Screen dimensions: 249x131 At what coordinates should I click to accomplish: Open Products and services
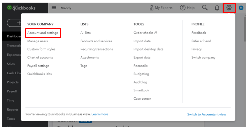(x=96, y=41)
